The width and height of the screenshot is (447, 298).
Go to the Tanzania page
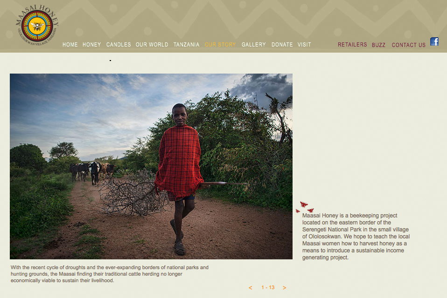click(187, 45)
